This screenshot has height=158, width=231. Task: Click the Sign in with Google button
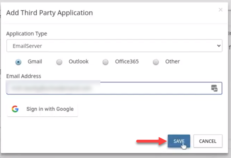[43, 109]
